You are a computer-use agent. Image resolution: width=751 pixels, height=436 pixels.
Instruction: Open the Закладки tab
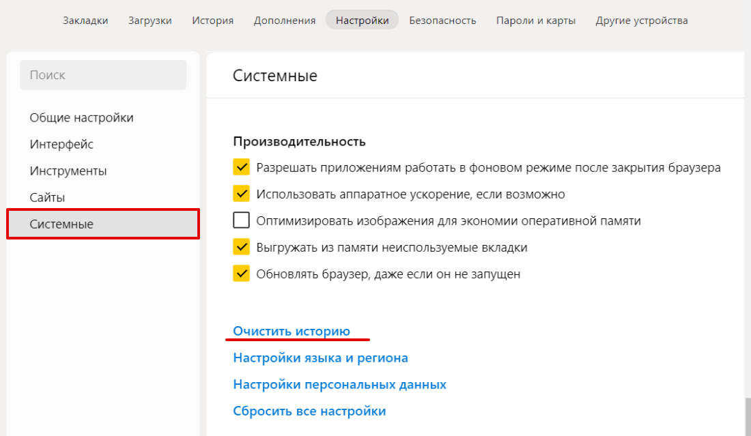[85, 20]
